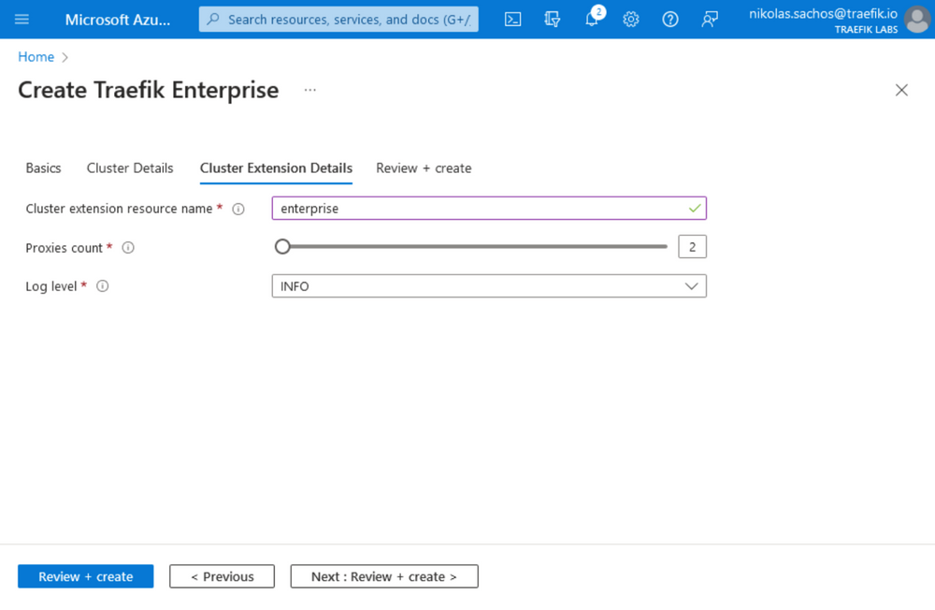The image size is (935, 610).
Task: Open the help pane
Action: point(670,19)
